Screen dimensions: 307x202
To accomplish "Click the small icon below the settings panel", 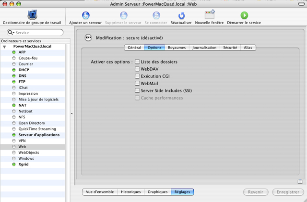I will [300, 181].
